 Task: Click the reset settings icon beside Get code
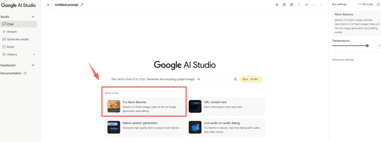click(378, 4)
